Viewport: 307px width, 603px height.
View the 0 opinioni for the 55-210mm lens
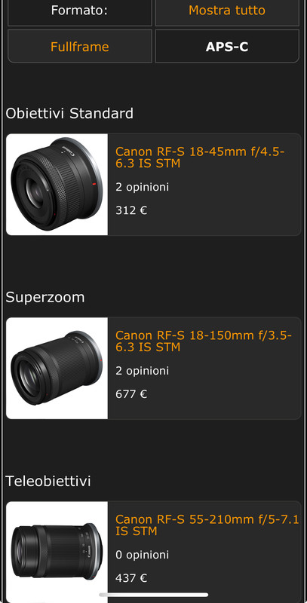click(x=142, y=555)
